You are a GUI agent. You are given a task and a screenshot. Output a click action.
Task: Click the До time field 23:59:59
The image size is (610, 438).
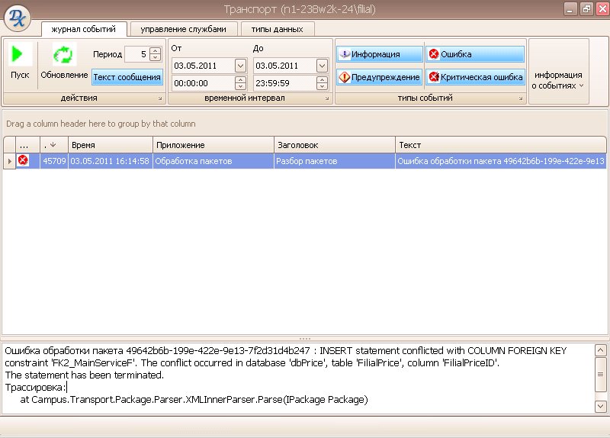(x=285, y=83)
